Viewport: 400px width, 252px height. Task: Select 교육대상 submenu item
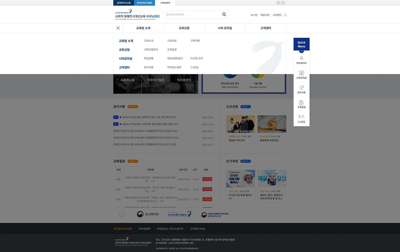pyautogui.click(x=172, y=40)
